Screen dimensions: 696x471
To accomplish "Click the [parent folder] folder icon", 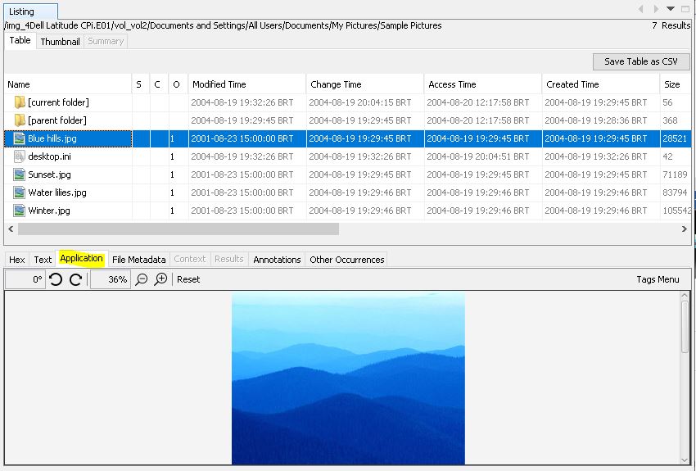I will tap(20, 120).
